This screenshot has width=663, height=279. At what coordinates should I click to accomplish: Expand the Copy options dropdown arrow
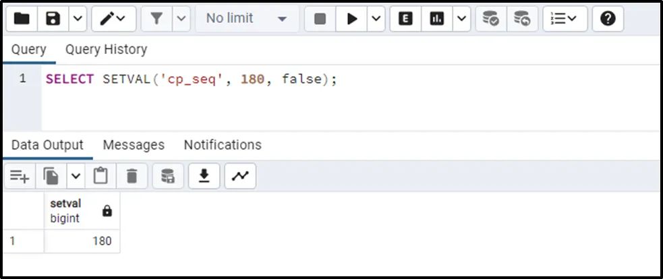(75, 176)
